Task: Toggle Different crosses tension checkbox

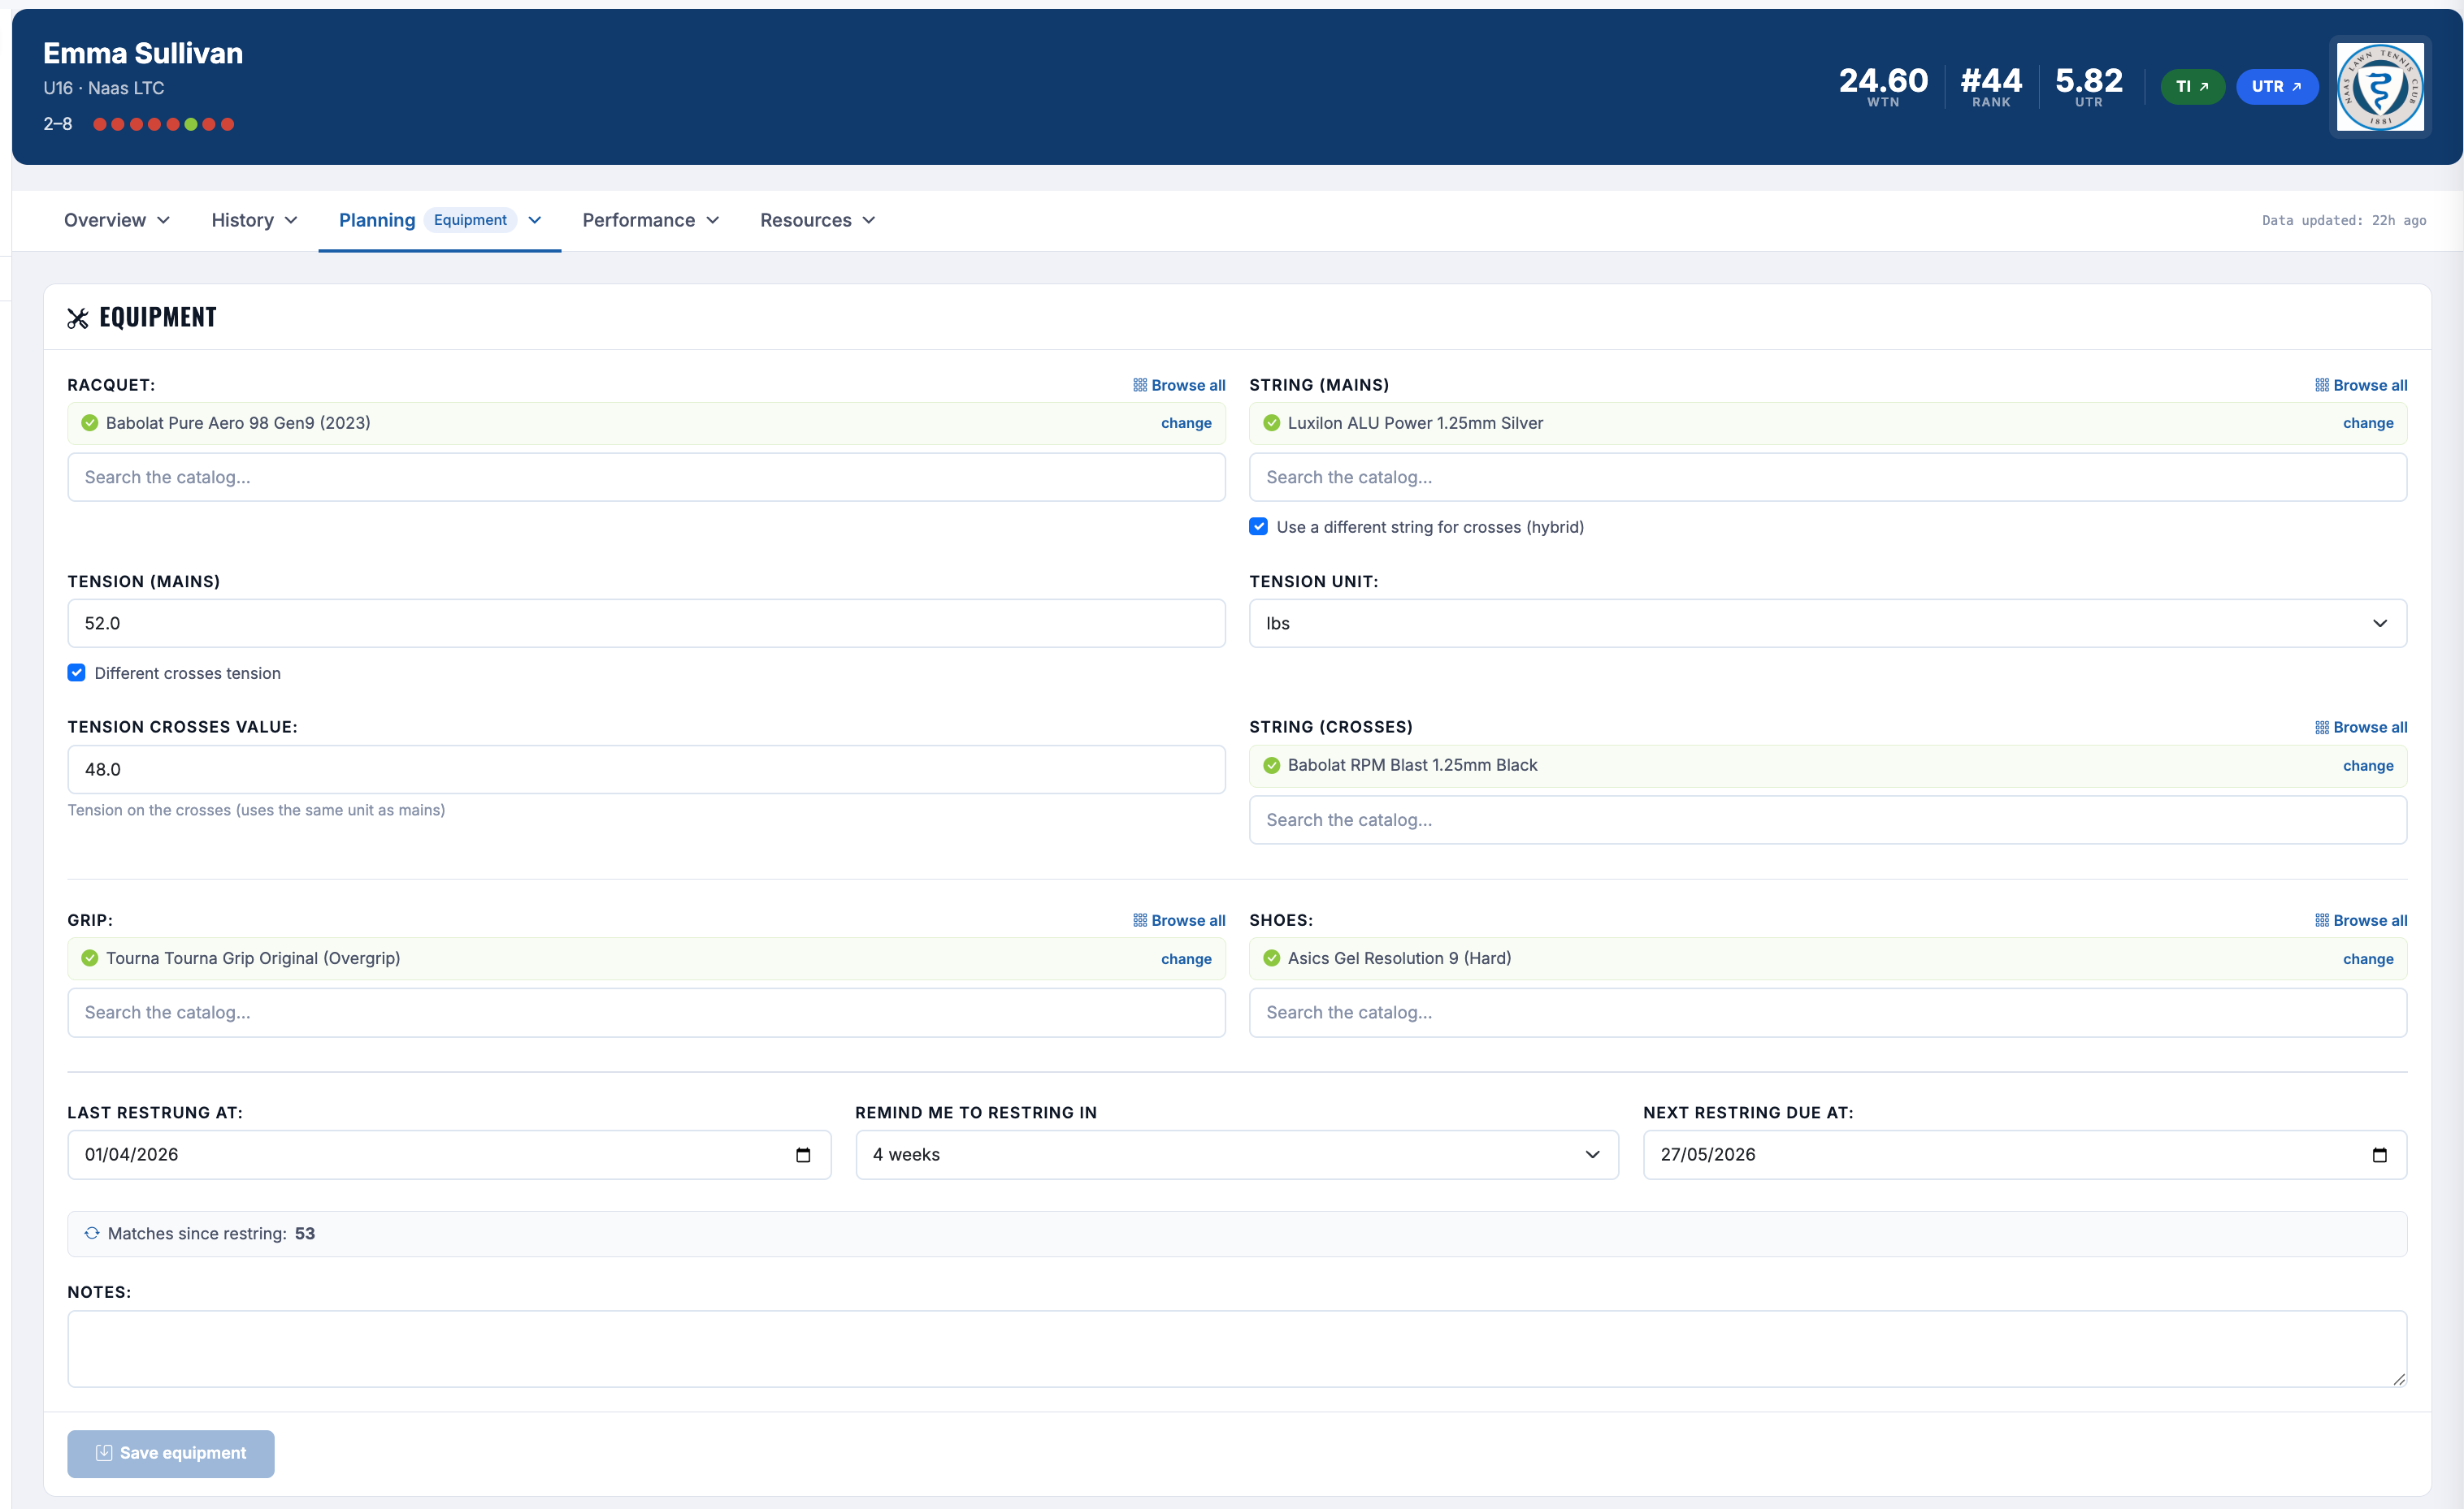Action: [x=77, y=672]
